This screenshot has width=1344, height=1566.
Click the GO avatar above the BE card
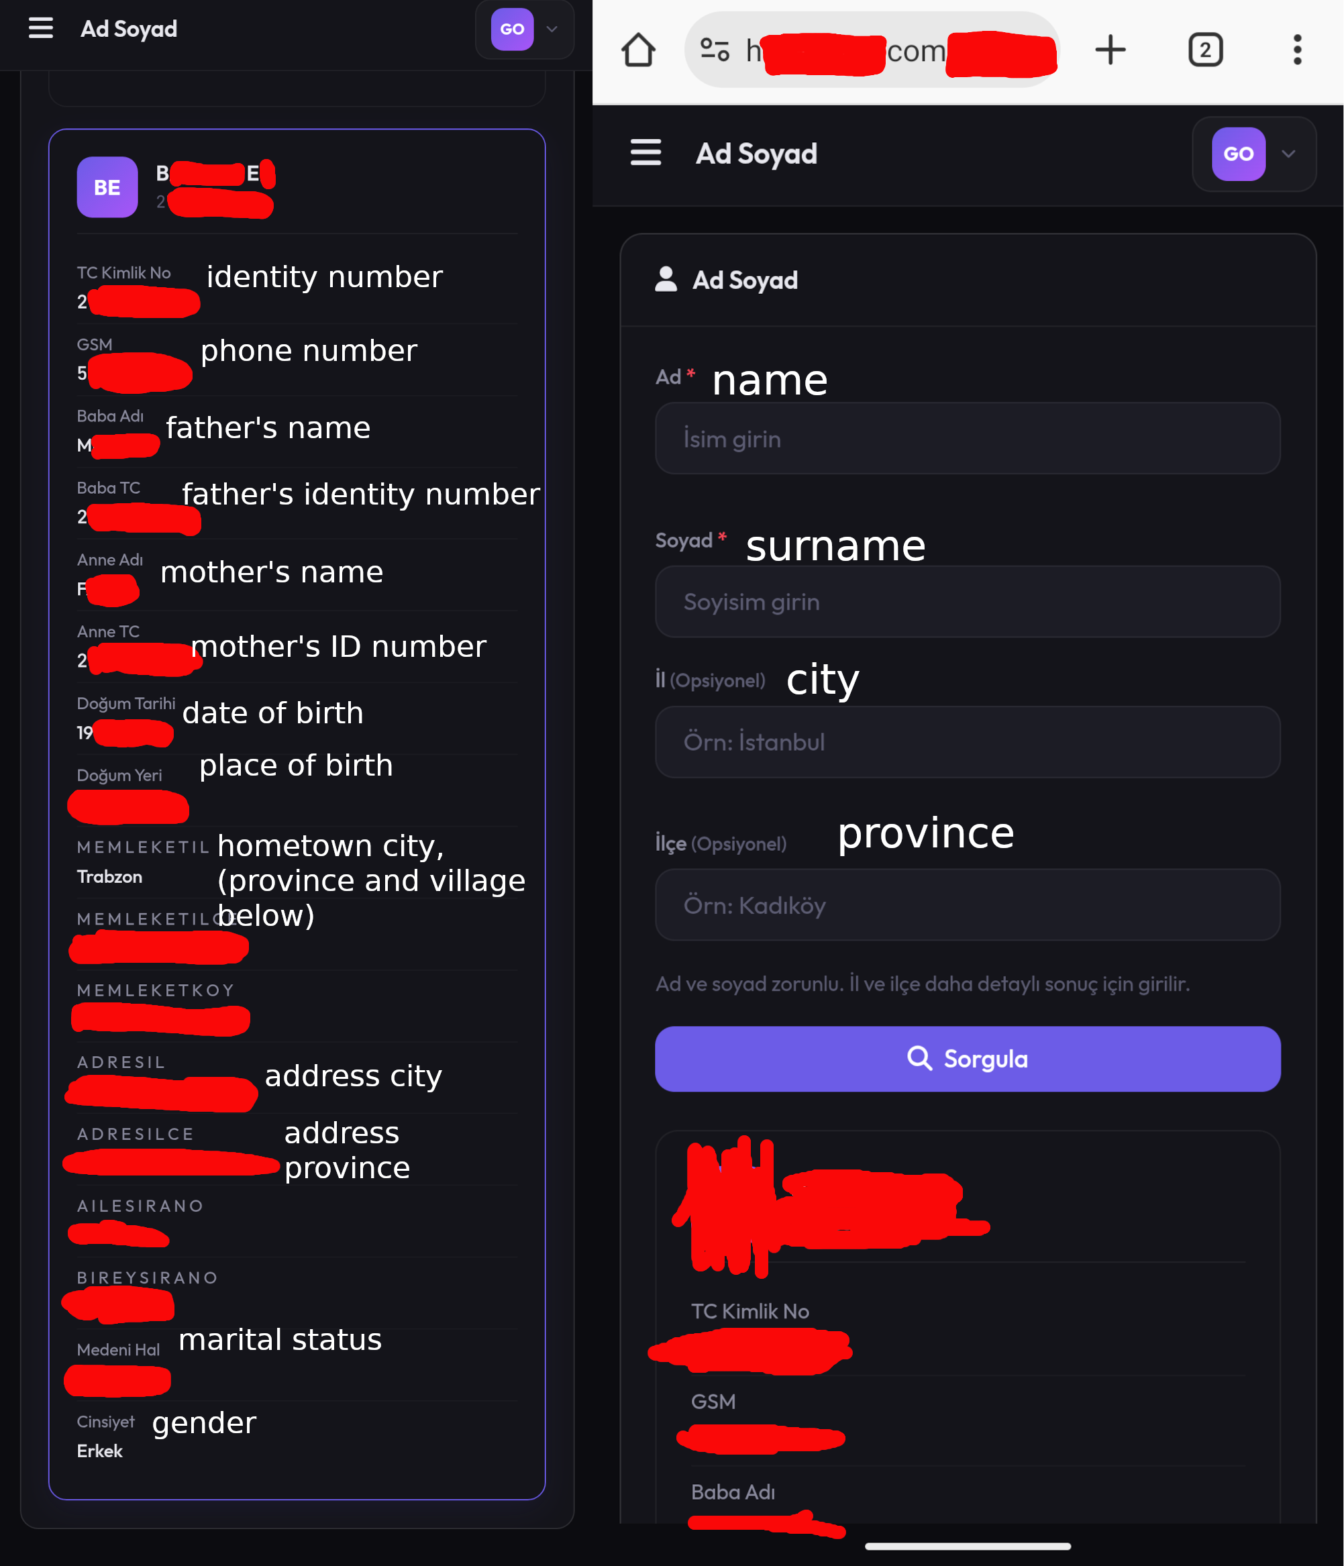coord(512,30)
